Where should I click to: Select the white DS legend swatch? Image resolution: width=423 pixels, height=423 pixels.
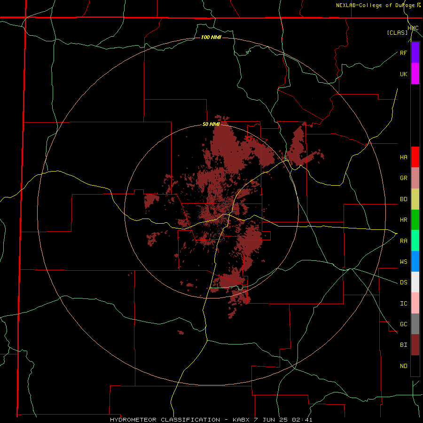click(415, 282)
